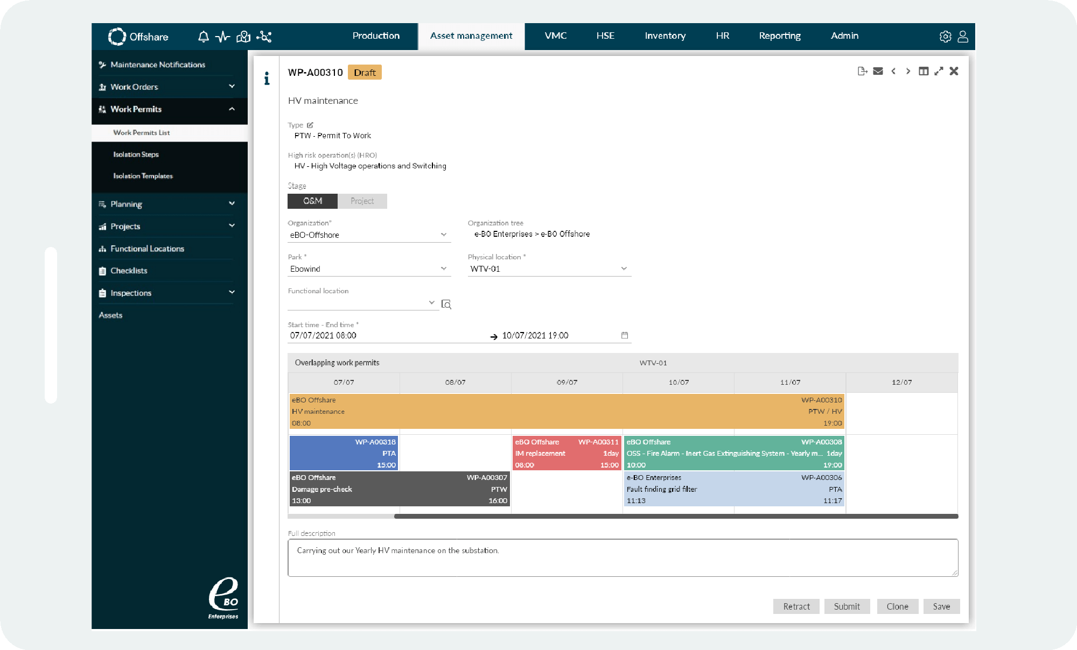Select the blue WP-A00318 permit block
This screenshot has height=650, width=1077.
344,453
